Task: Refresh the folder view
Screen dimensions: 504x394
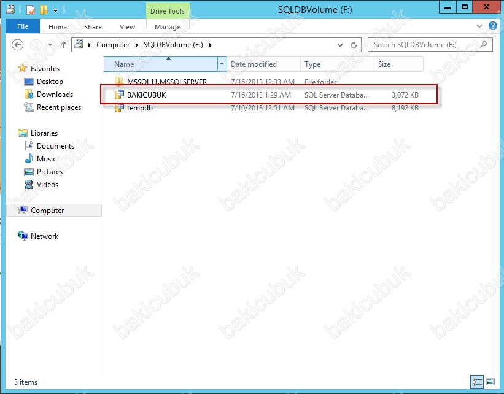Action: tap(354, 45)
